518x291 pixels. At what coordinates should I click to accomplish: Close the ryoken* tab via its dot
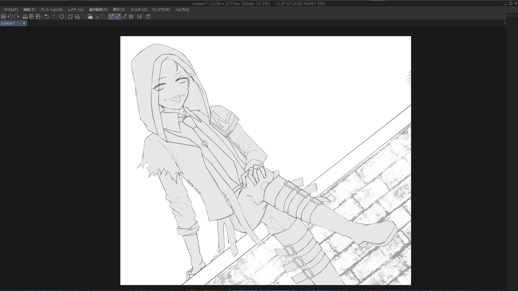coord(24,23)
